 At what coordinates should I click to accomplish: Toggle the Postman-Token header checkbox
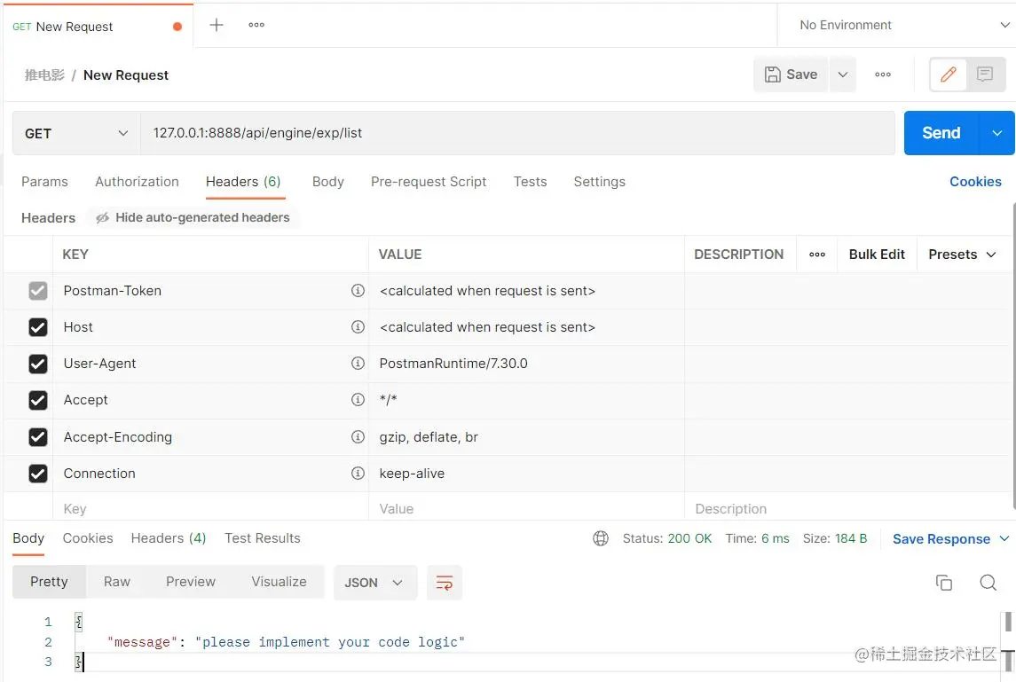point(38,291)
